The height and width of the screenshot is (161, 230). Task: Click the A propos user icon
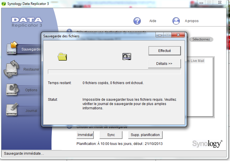pos(176,21)
